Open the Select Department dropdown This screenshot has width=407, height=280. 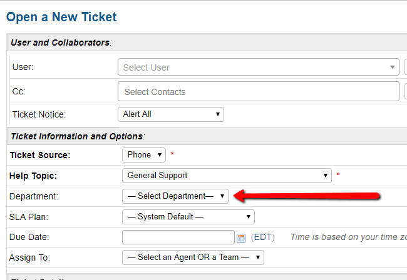tap(175, 196)
